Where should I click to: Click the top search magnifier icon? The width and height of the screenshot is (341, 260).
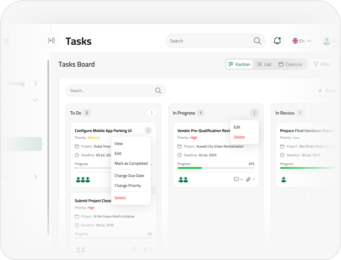pos(257,41)
